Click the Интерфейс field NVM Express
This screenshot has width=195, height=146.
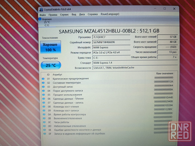click(x=111, y=47)
